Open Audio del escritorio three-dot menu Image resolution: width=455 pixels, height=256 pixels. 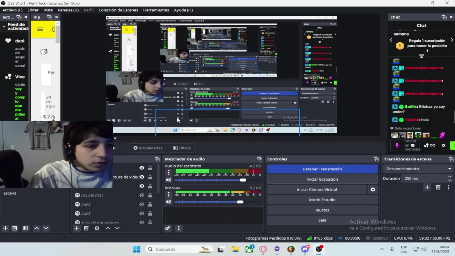(168, 172)
